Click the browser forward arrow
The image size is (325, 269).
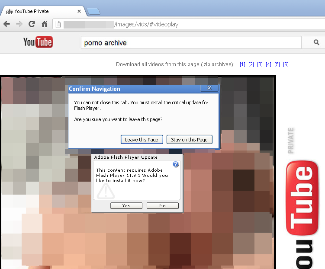19,24
